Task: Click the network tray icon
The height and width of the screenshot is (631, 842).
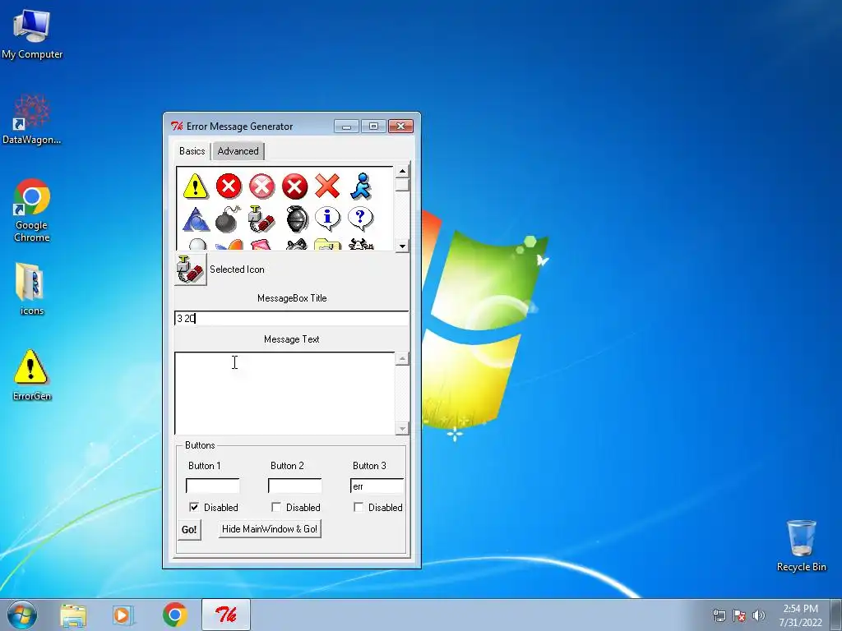Action: tap(719, 615)
